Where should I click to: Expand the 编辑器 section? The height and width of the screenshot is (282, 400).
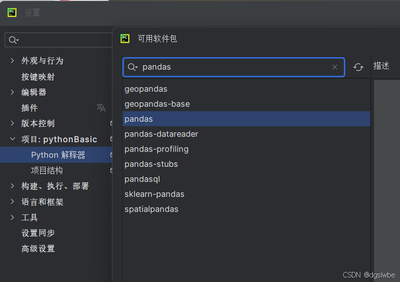coord(12,92)
